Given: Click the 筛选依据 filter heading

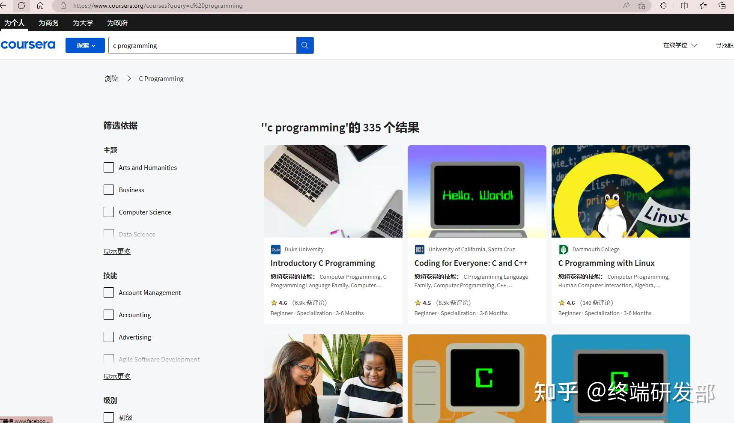Looking at the screenshot, I should 120,125.
